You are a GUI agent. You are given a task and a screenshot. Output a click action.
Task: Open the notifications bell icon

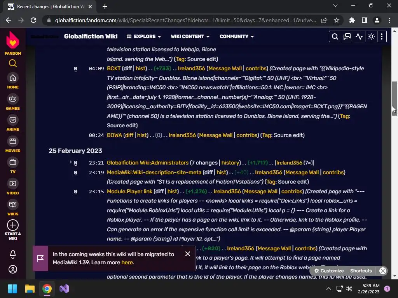pyautogui.click(x=13, y=255)
